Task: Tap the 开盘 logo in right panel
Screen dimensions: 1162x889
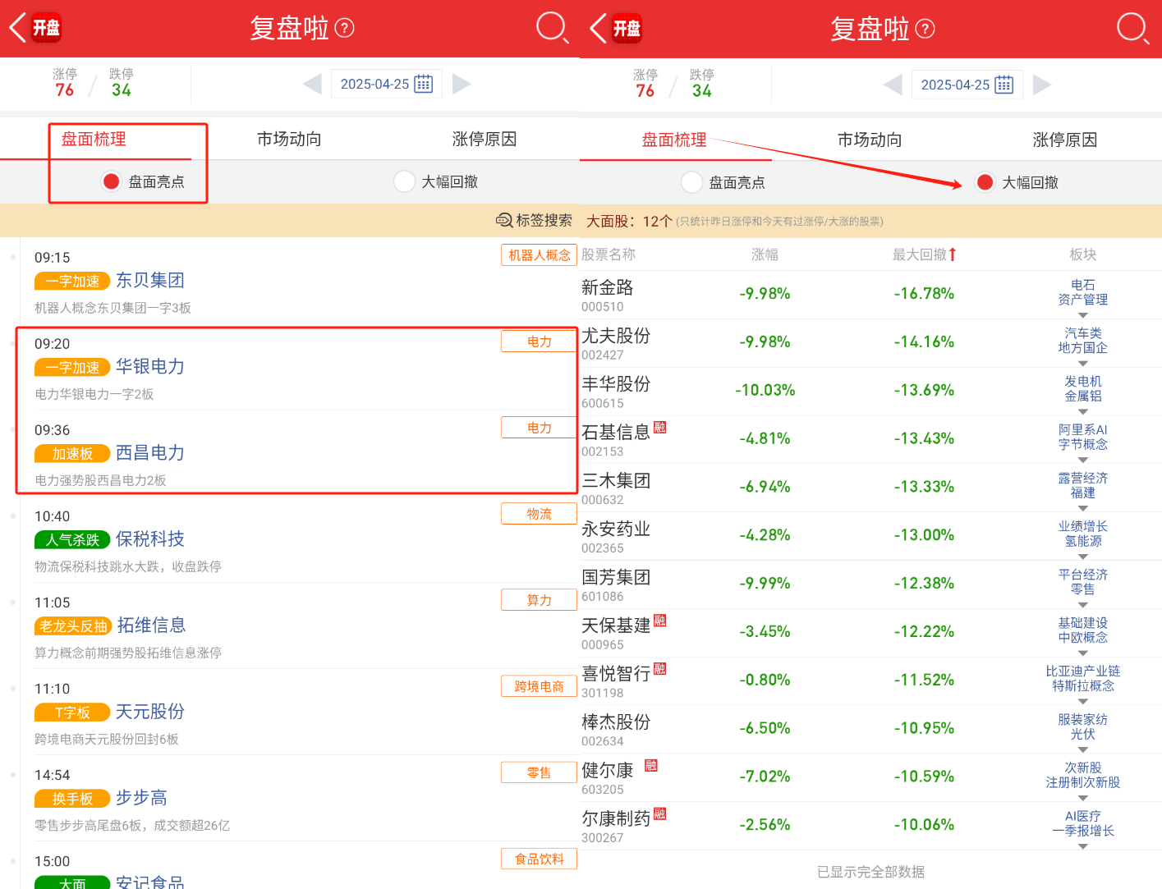Action: tap(627, 29)
